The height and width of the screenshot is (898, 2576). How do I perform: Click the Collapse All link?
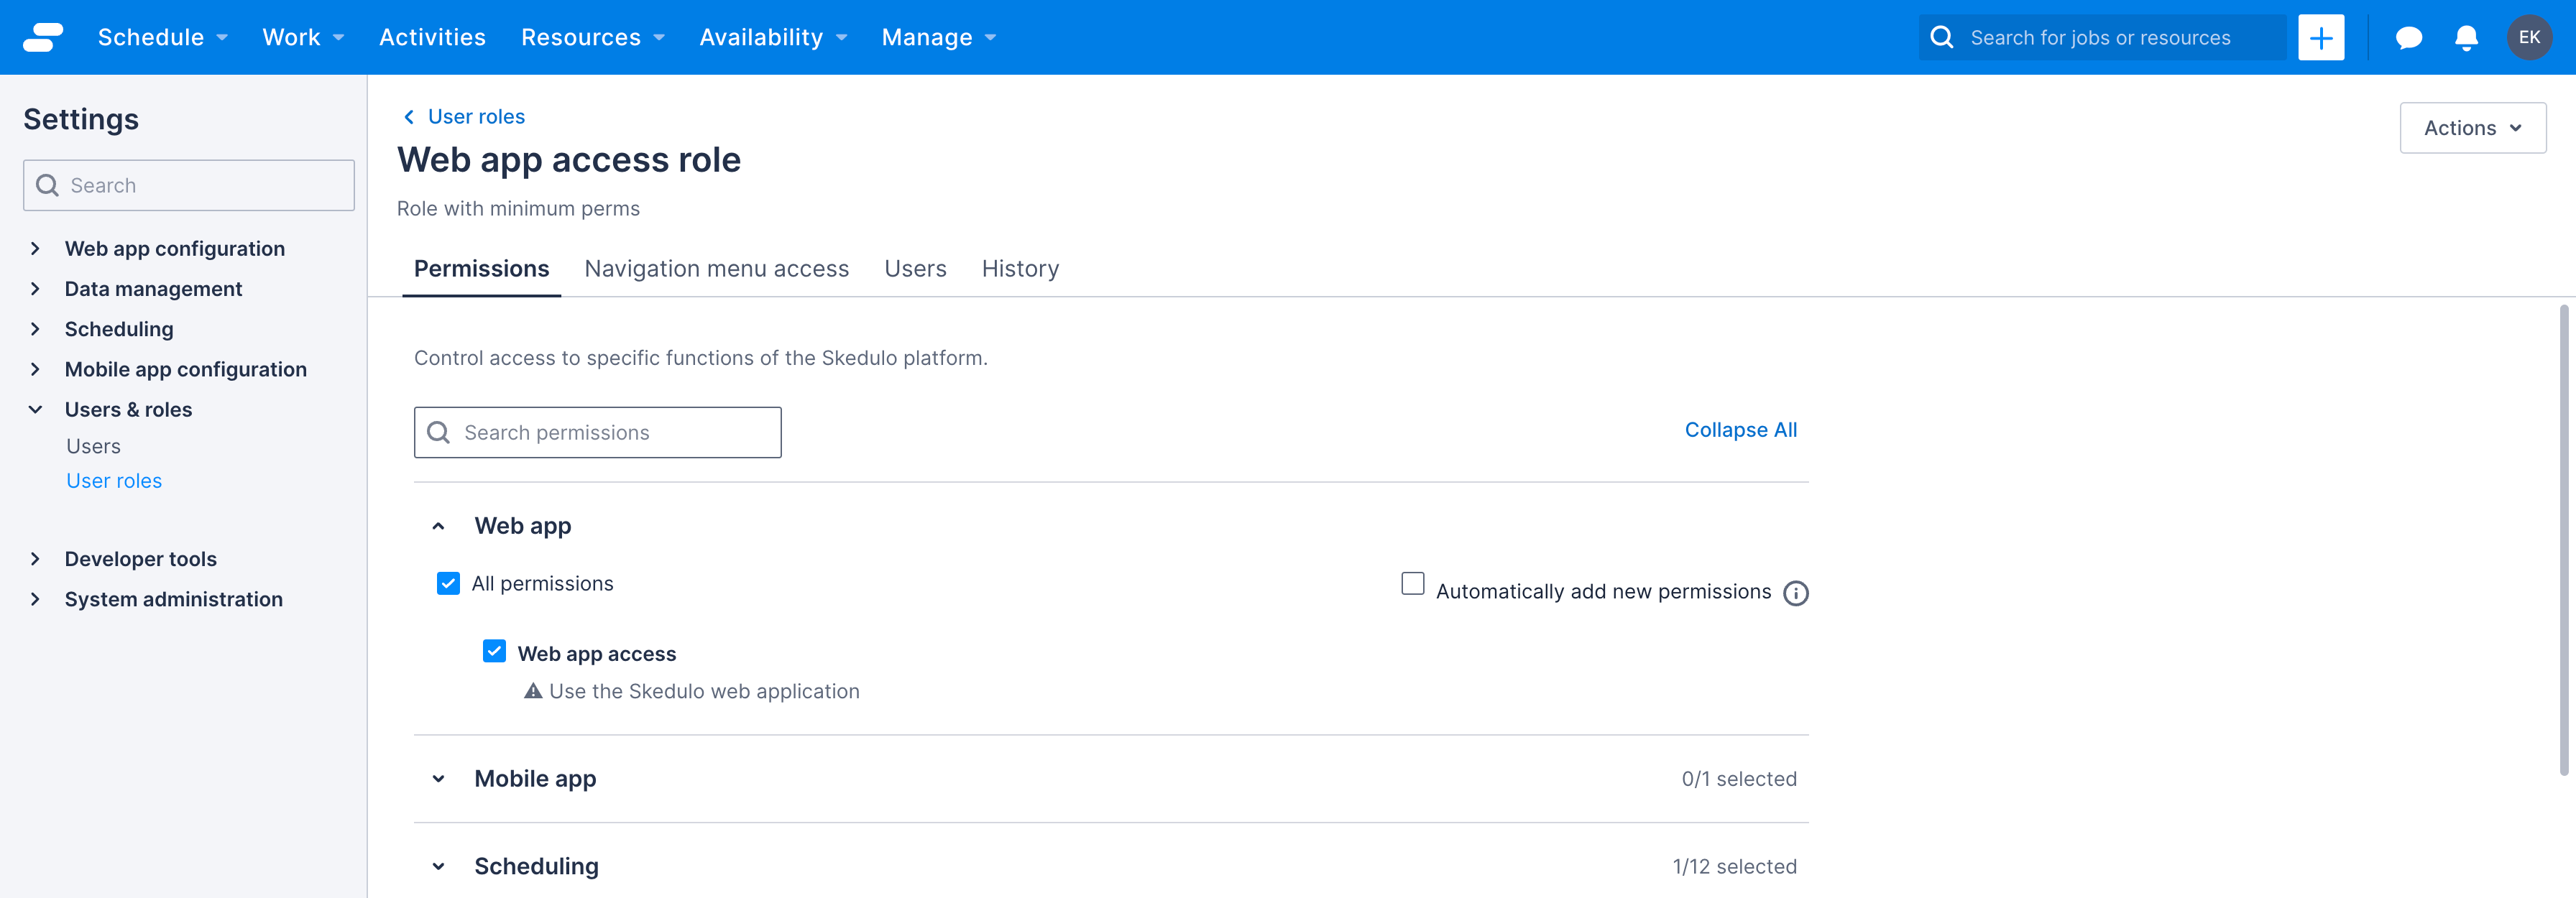click(1740, 430)
